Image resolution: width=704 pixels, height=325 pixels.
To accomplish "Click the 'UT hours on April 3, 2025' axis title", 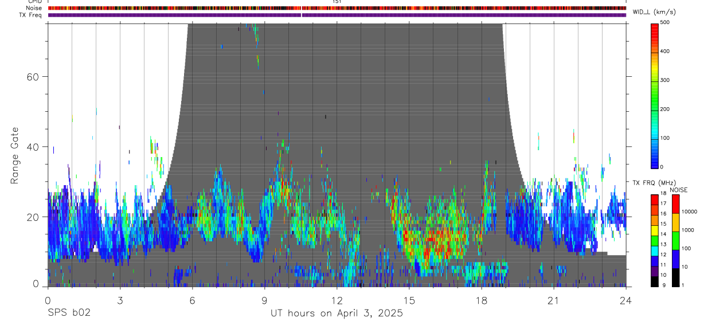I will tap(337, 313).
